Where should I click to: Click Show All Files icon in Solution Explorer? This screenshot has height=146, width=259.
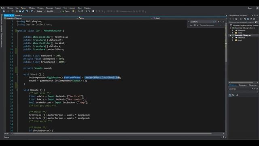(254, 19)
